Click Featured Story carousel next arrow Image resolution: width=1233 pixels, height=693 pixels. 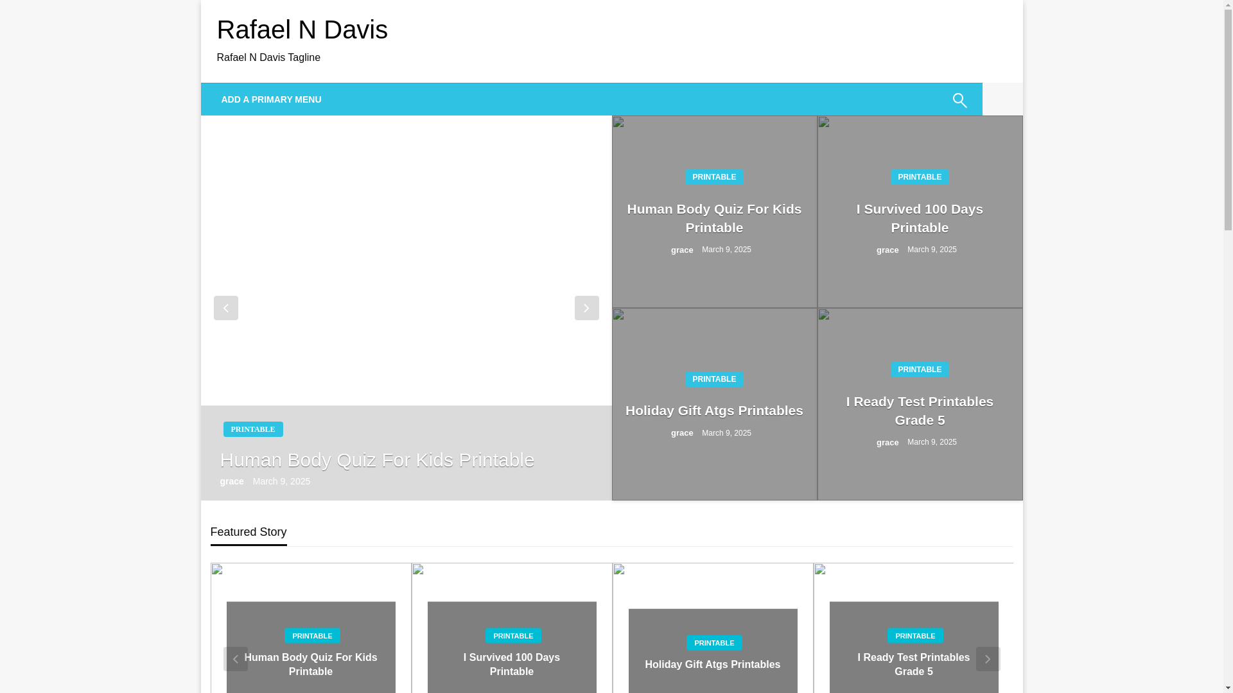point(988,659)
